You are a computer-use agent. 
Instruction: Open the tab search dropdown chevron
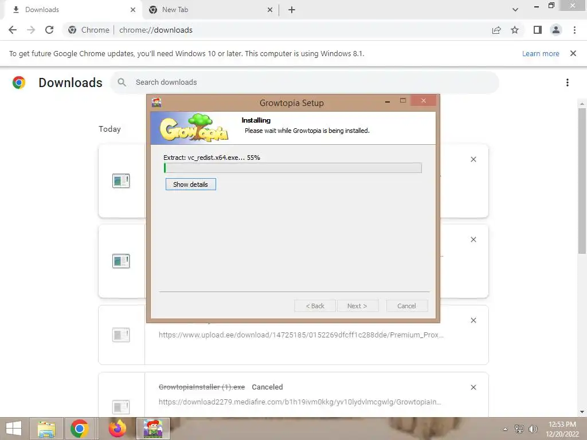pos(515,10)
